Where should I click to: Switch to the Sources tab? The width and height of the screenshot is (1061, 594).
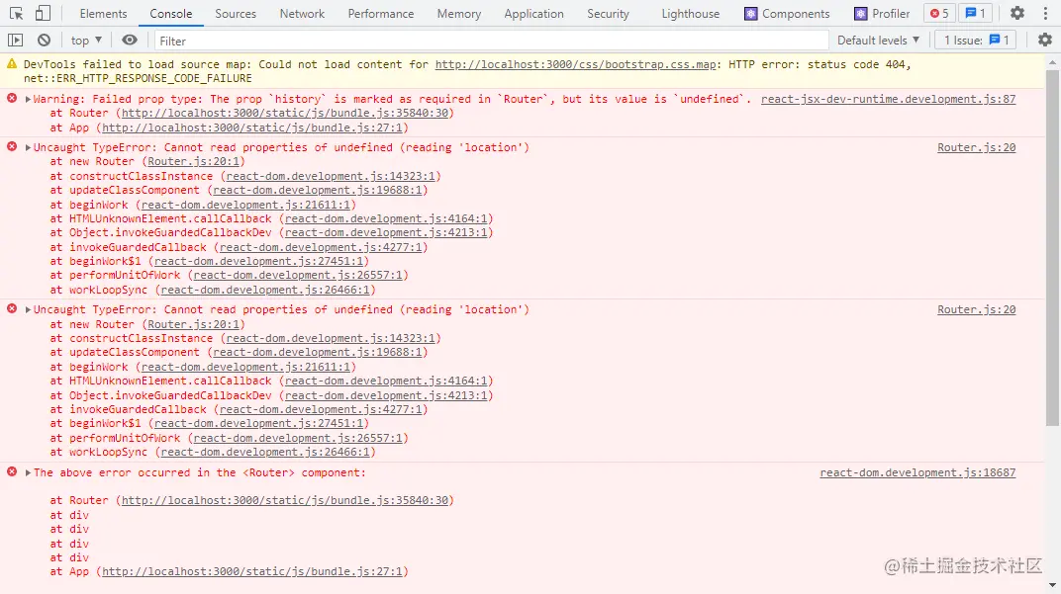click(236, 14)
